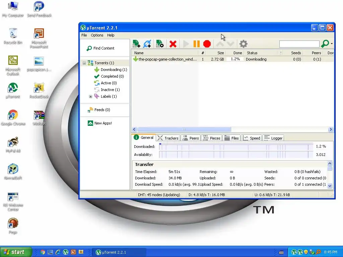Click the Add Torrent toolbar icon
The width and height of the screenshot is (343, 257).
click(x=136, y=44)
